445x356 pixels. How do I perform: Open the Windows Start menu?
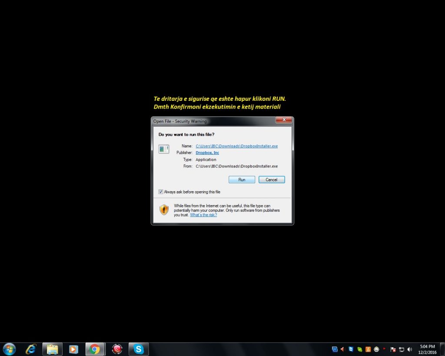pyautogui.click(x=9, y=349)
